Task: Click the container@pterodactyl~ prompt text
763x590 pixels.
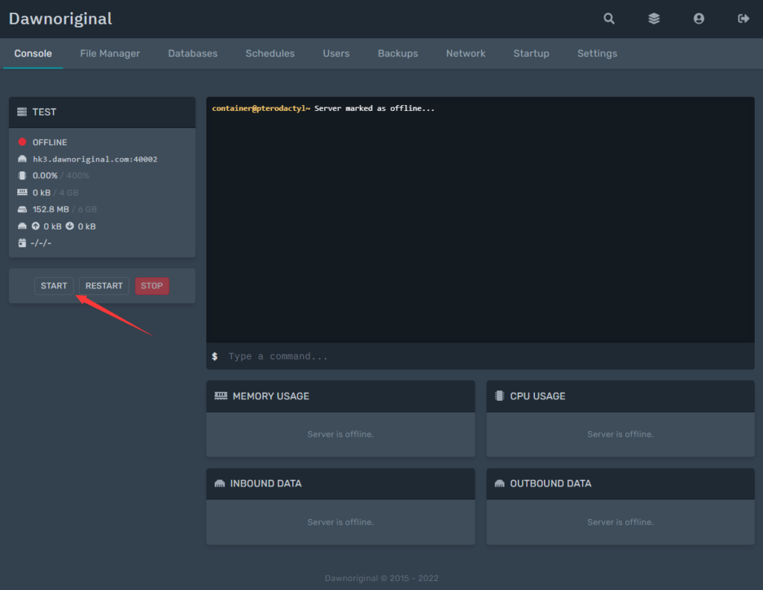Action: pos(261,108)
